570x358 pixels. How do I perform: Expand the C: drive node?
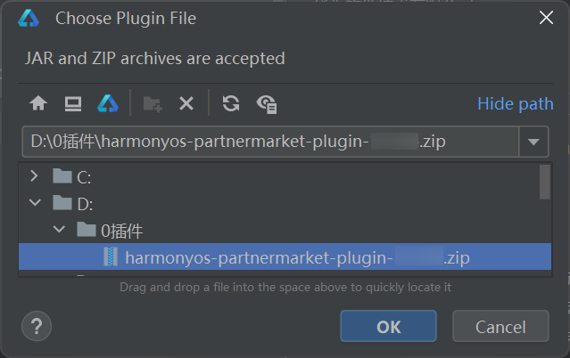click(35, 176)
